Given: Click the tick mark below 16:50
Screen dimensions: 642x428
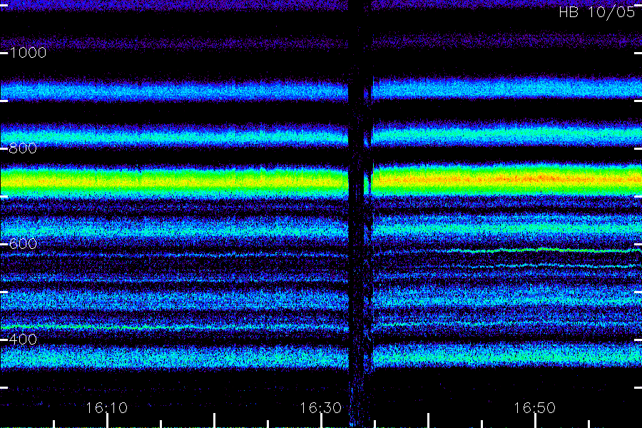Looking at the screenshot, I should [535, 421].
